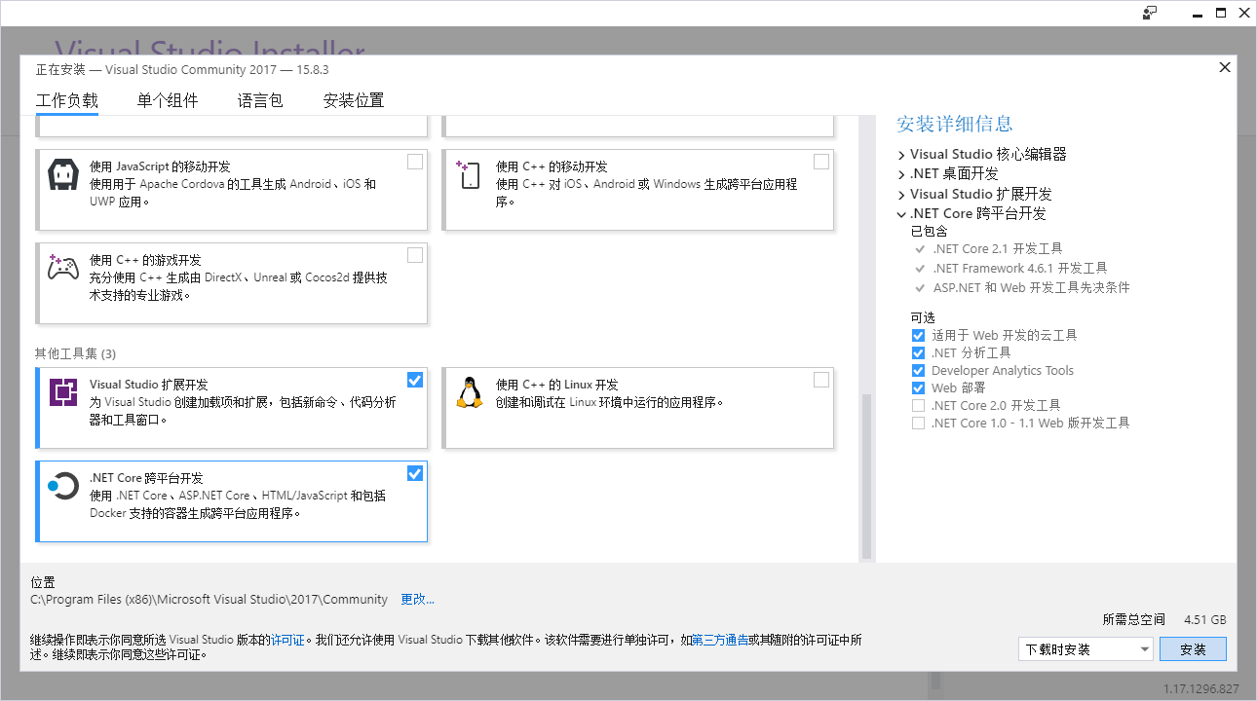This screenshot has height=701, width=1257.
Task: Uncheck .NET 分析工具 option
Action: [918, 352]
